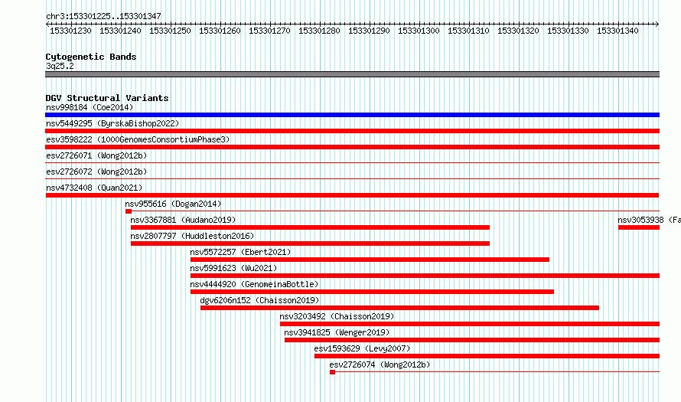This screenshot has height=402, width=681.
Task: Click the red nsv5572257 variant bar
Action: coord(370,260)
